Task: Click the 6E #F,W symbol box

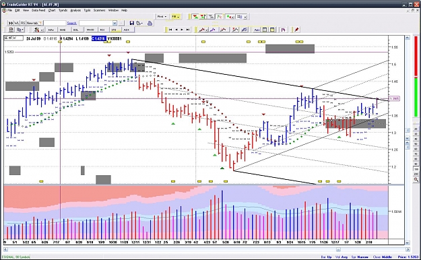Action: [x=13, y=38]
